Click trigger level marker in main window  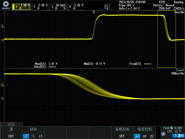[x=3, y=26]
